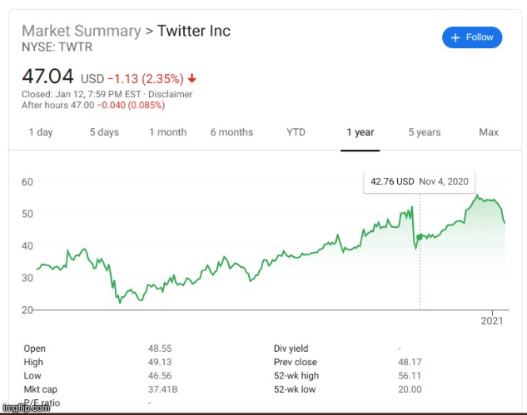Click the 52-wk high value
Viewport: 527px width, 415px height.
point(410,375)
